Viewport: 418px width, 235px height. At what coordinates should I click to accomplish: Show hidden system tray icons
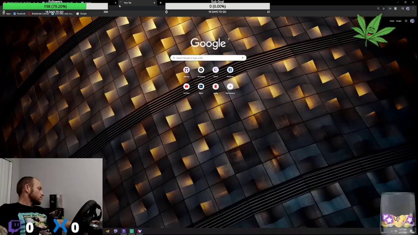(392, 231)
